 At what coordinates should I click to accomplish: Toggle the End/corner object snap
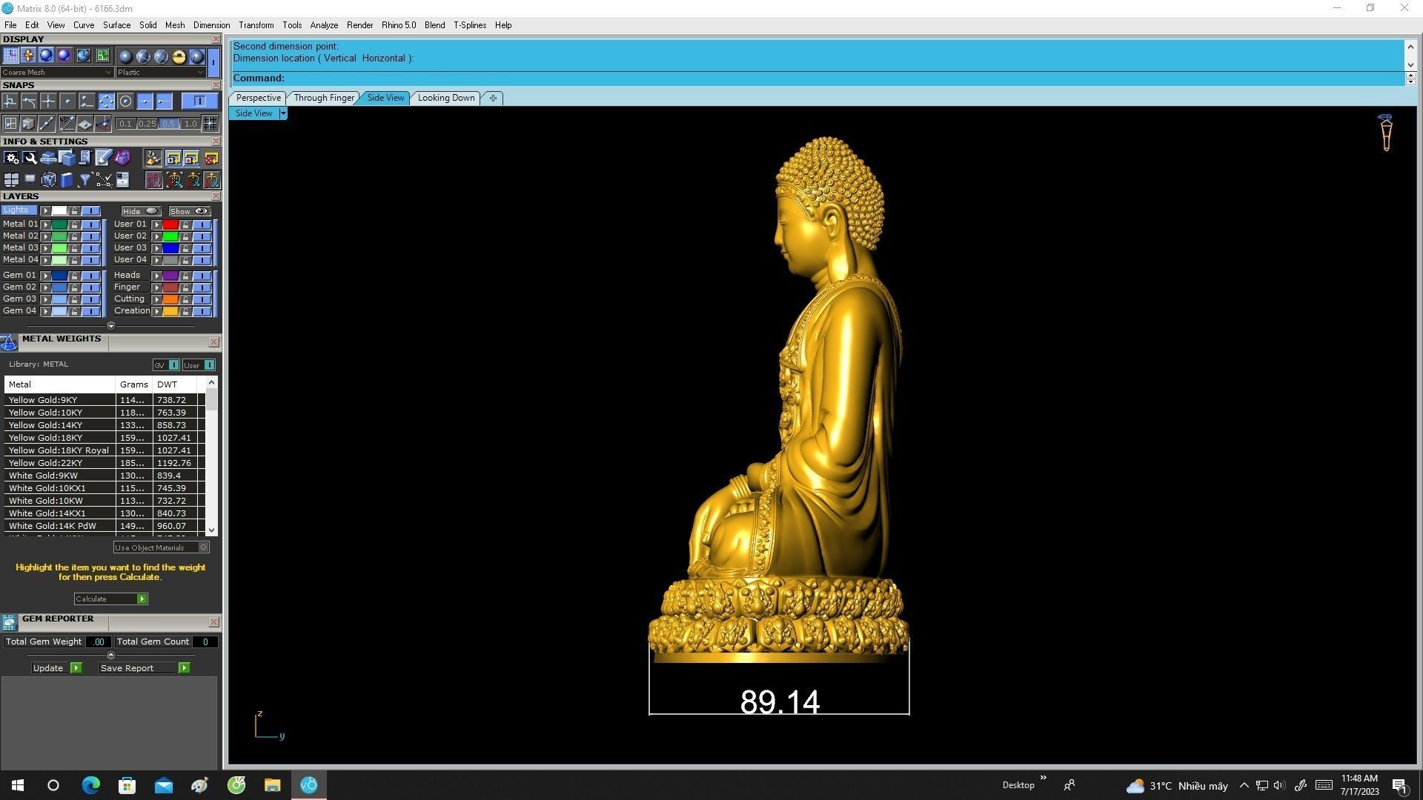point(10,101)
